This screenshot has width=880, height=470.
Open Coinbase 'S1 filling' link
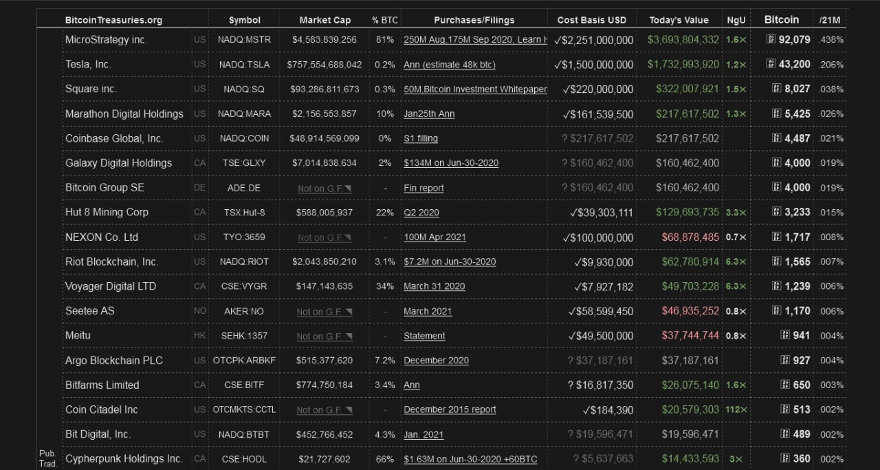[421, 139]
